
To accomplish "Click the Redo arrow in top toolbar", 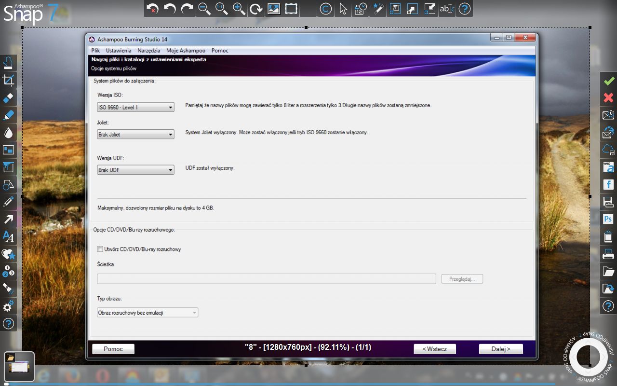I will point(187,9).
